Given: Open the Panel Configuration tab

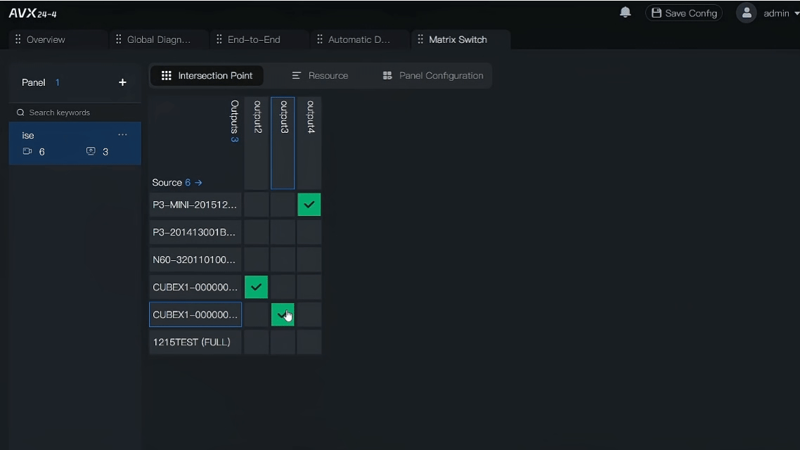Looking at the screenshot, I should click(432, 76).
